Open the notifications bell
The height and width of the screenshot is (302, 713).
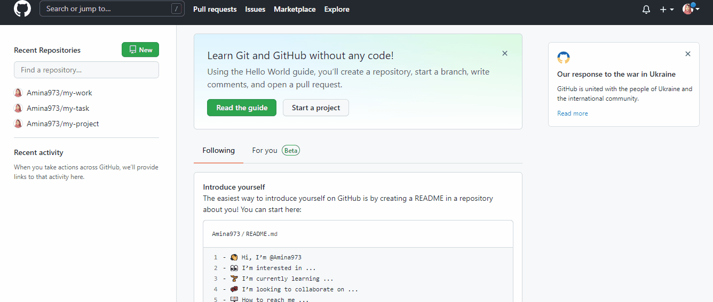(x=646, y=9)
